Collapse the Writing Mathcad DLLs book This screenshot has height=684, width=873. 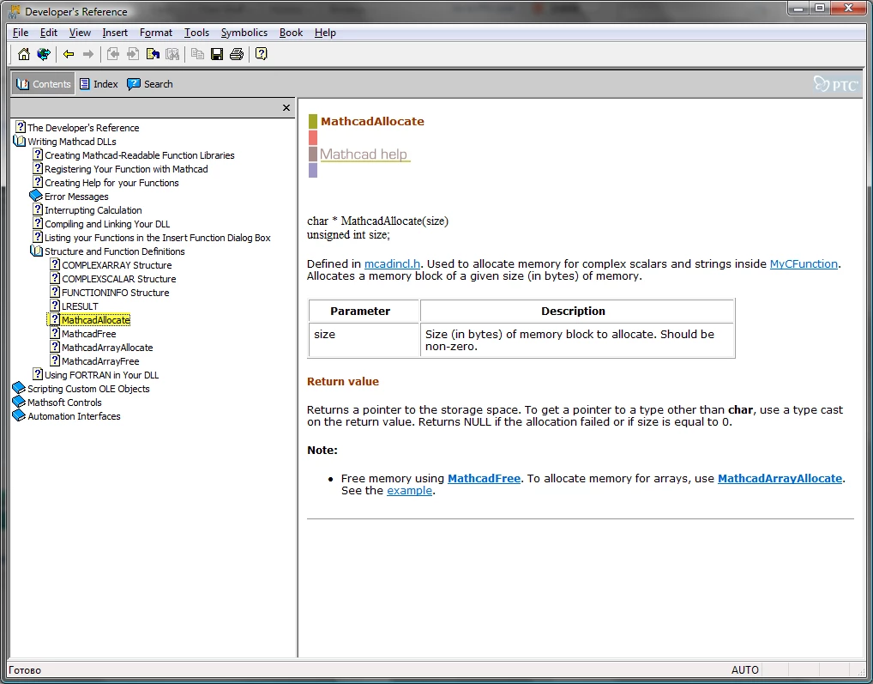click(x=20, y=142)
